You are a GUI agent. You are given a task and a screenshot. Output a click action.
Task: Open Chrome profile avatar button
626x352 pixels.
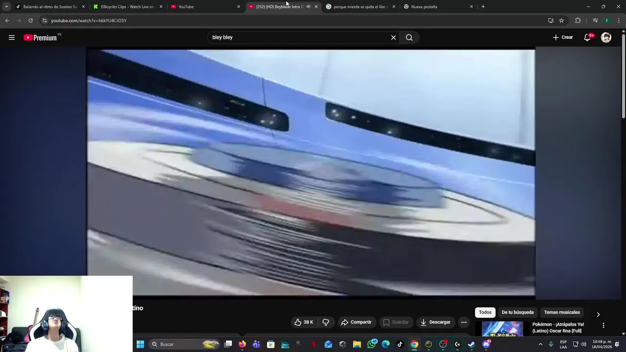tap(607, 21)
